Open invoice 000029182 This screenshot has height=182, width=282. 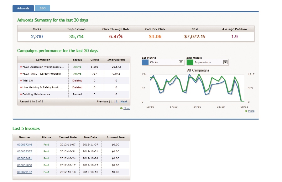[24, 172]
